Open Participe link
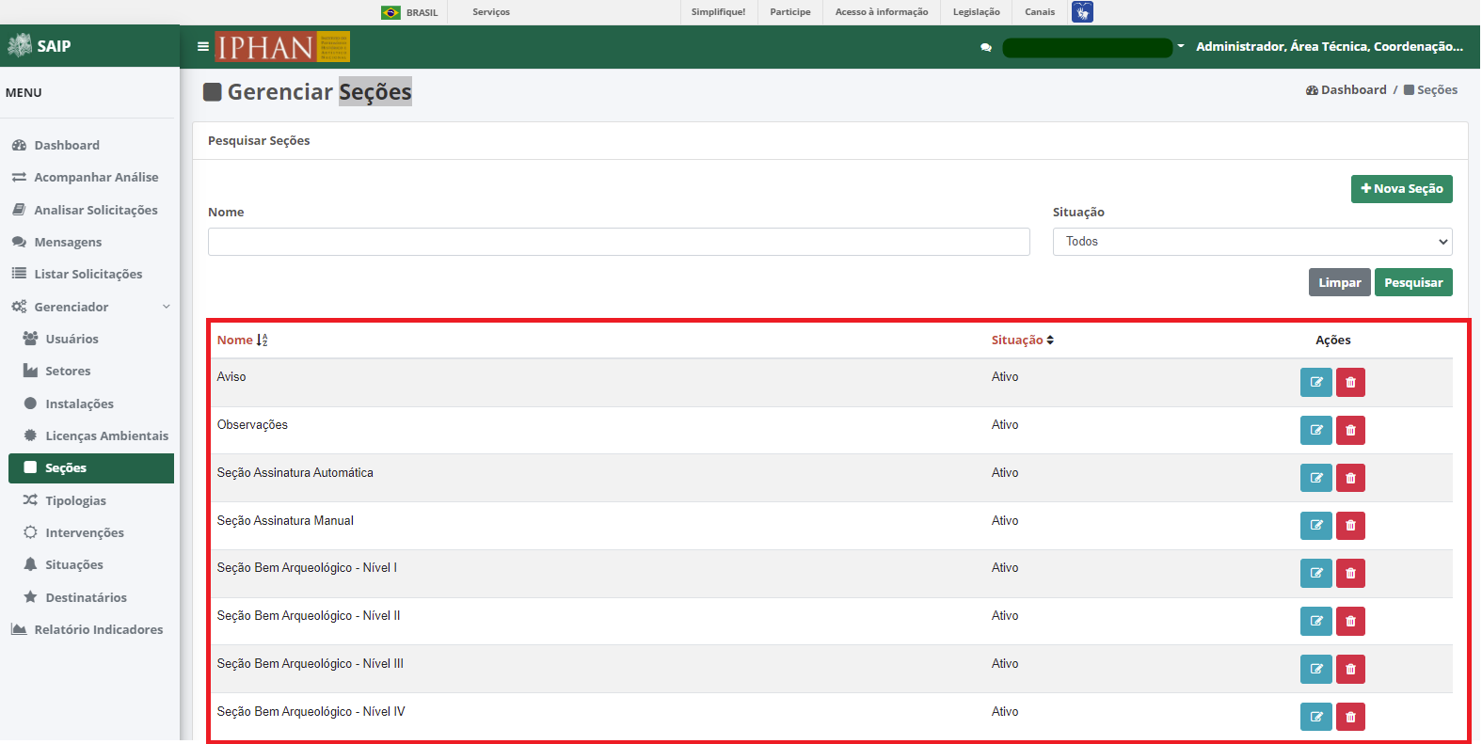 790,12
